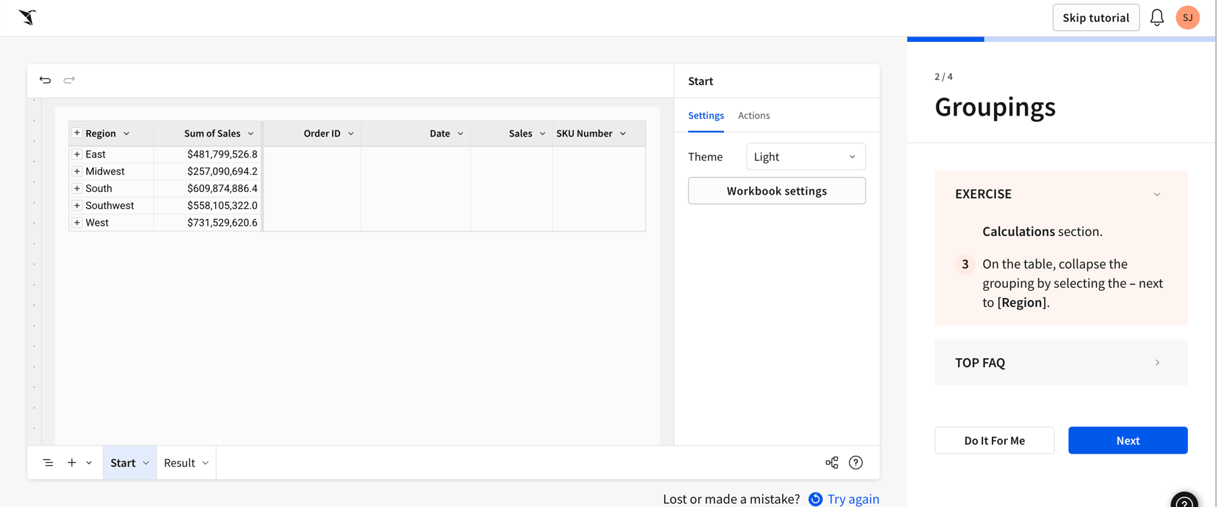
Task: Click the Groupings tutorial heading
Action: tap(995, 107)
